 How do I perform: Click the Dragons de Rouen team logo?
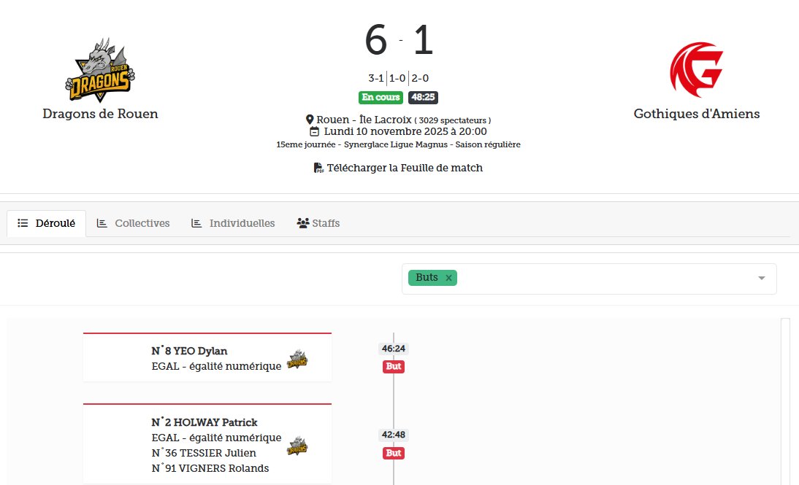click(100, 70)
